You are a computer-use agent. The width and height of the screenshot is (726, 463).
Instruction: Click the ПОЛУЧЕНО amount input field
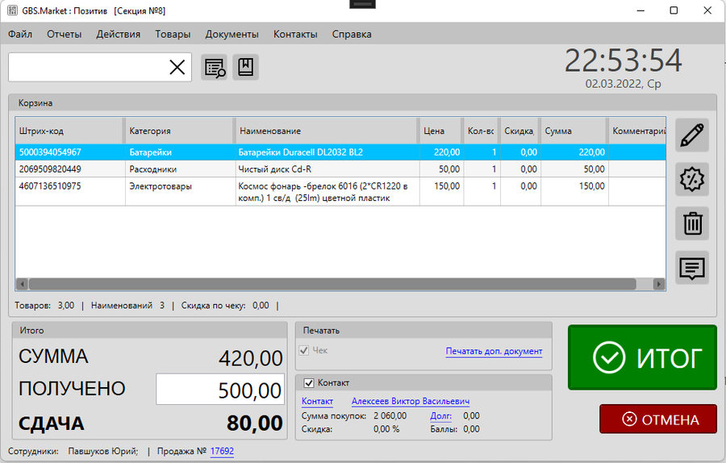220,390
